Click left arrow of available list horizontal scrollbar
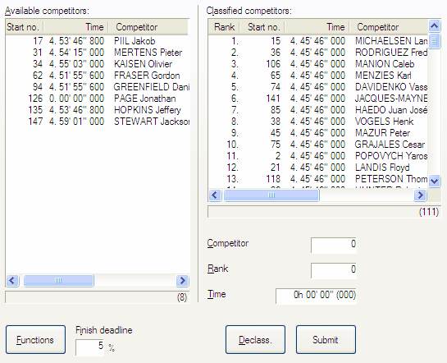The width and height of the screenshot is (447, 363). point(12,281)
